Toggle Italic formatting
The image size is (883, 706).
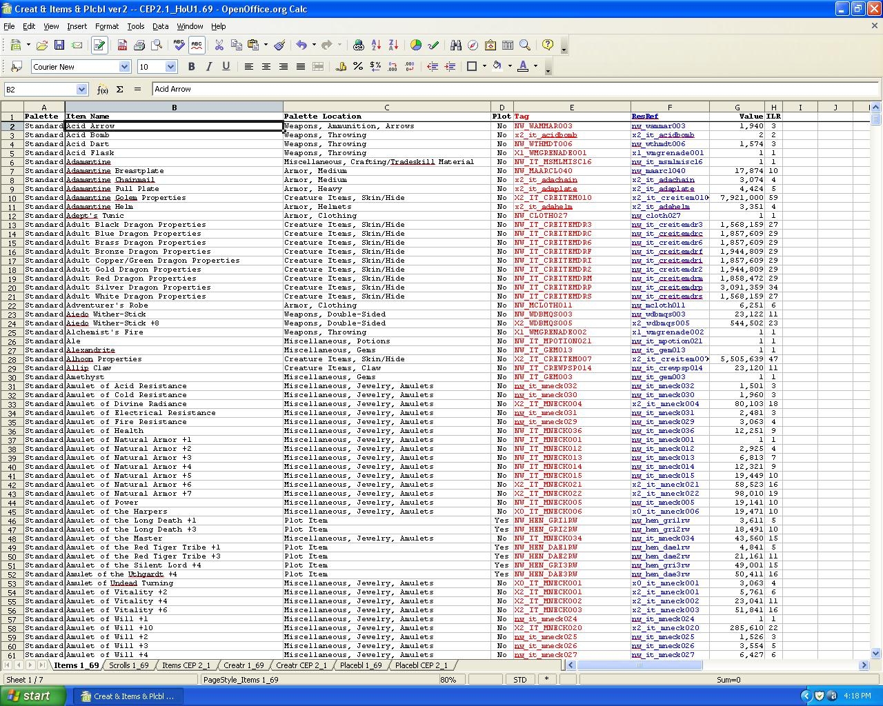coord(208,67)
